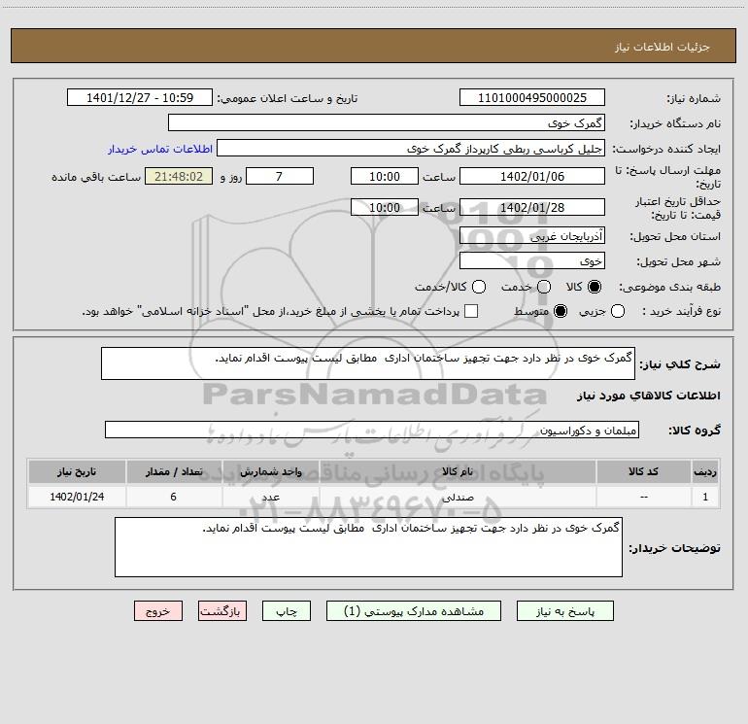Click the quantity cell showing 6
Viewport: 748px width, 724px height.
pos(174,497)
